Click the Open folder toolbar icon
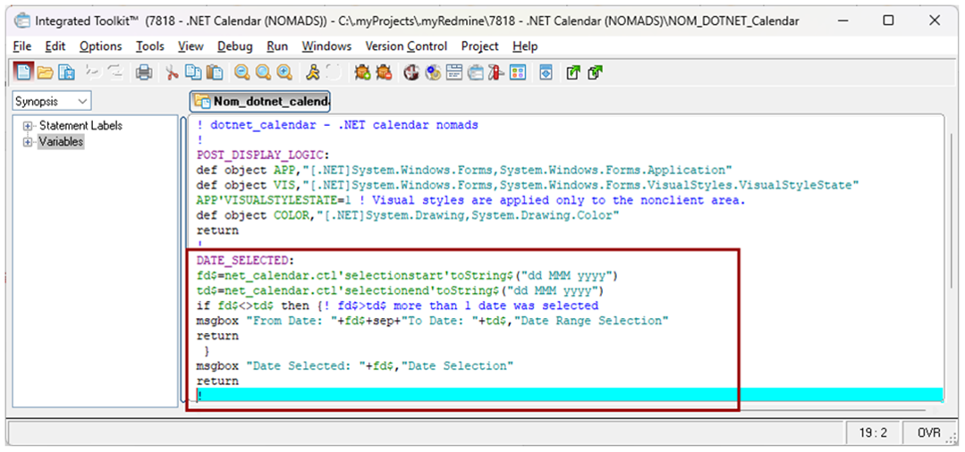This screenshot has height=452, width=965. point(45,72)
